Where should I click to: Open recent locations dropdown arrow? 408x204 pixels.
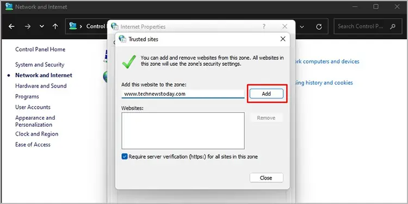coord(42,27)
